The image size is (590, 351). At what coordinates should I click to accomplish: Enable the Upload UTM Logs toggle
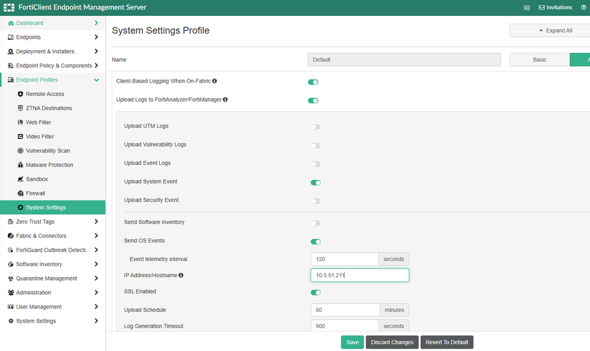click(316, 127)
